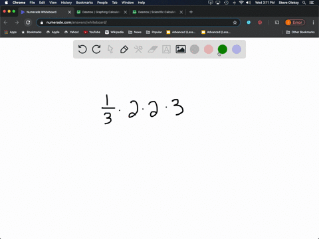The image size is (319, 239).
Task: Open the Wikipedia bookmark
Action: point(114,32)
